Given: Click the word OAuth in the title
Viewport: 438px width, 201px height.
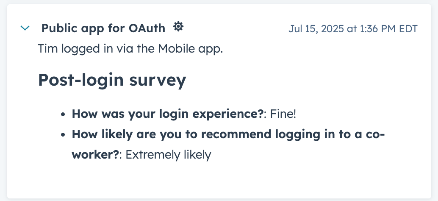Looking at the screenshot, I should click(147, 28).
